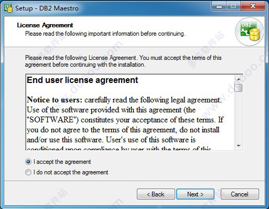Image resolution: width=269 pixels, height=209 pixels.
Task: Click the Please read important information subtitle
Action: [105, 34]
